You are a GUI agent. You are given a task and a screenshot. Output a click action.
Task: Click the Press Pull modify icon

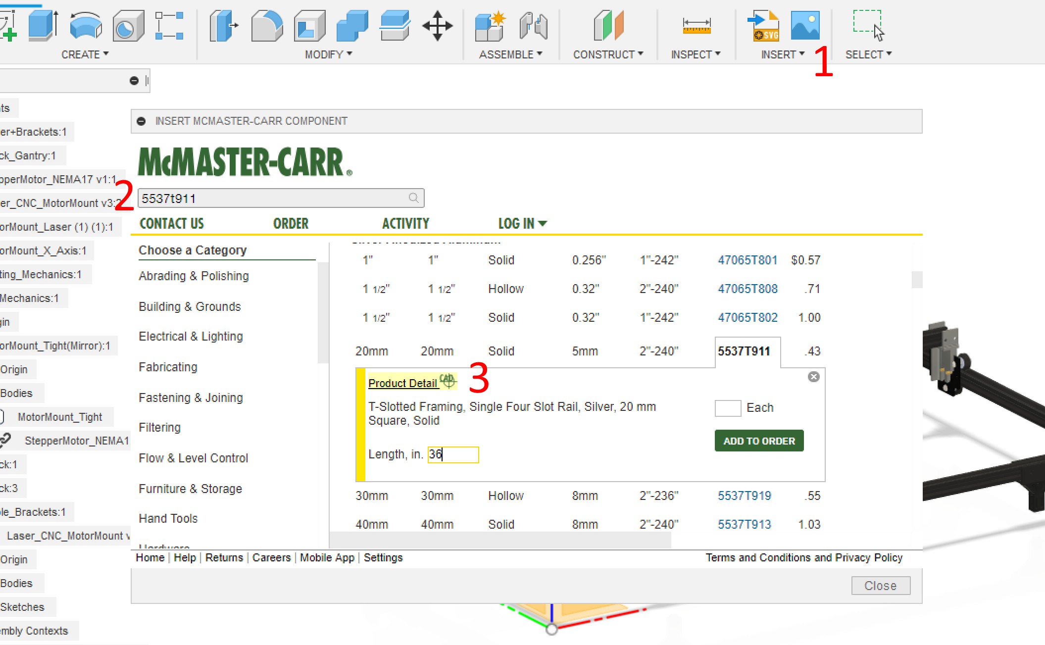coord(223,25)
